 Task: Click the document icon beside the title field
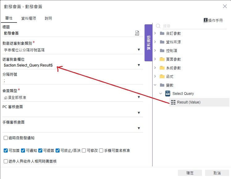(x=137, y=33)
